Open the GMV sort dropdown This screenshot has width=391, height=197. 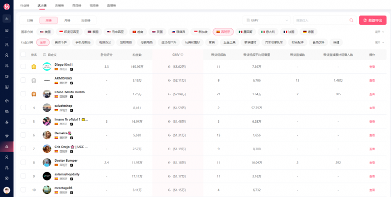266,20
